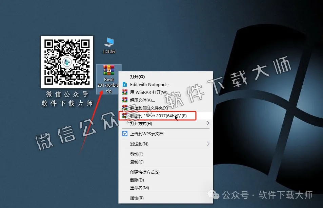Viewport: 323px width, 208px height.
Task: Click the Notepad icon for Edit with Notepad
Action: (x=124, y=84)
